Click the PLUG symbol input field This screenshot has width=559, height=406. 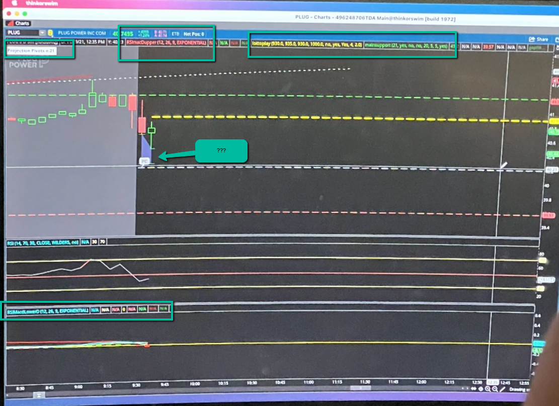click(x=23, y=32)
